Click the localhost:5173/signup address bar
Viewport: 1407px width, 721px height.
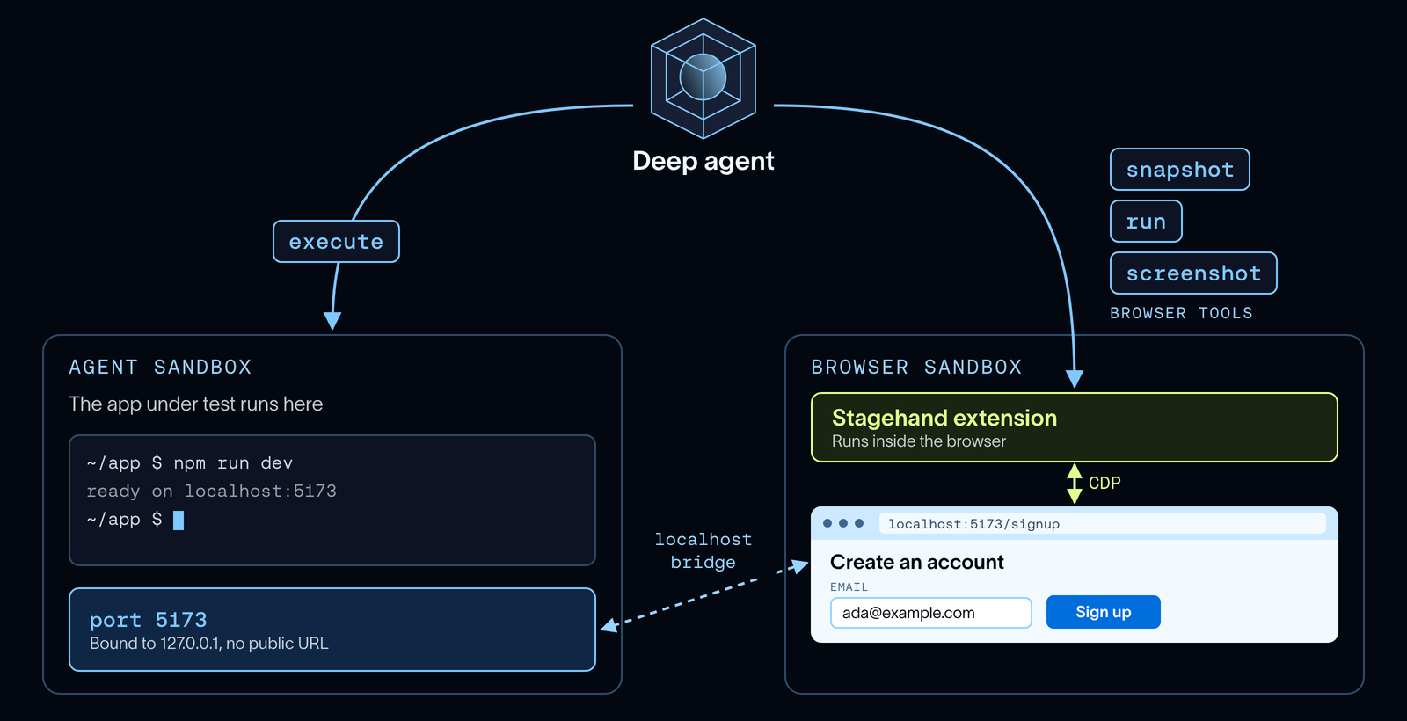click(x=1102, y=523)
